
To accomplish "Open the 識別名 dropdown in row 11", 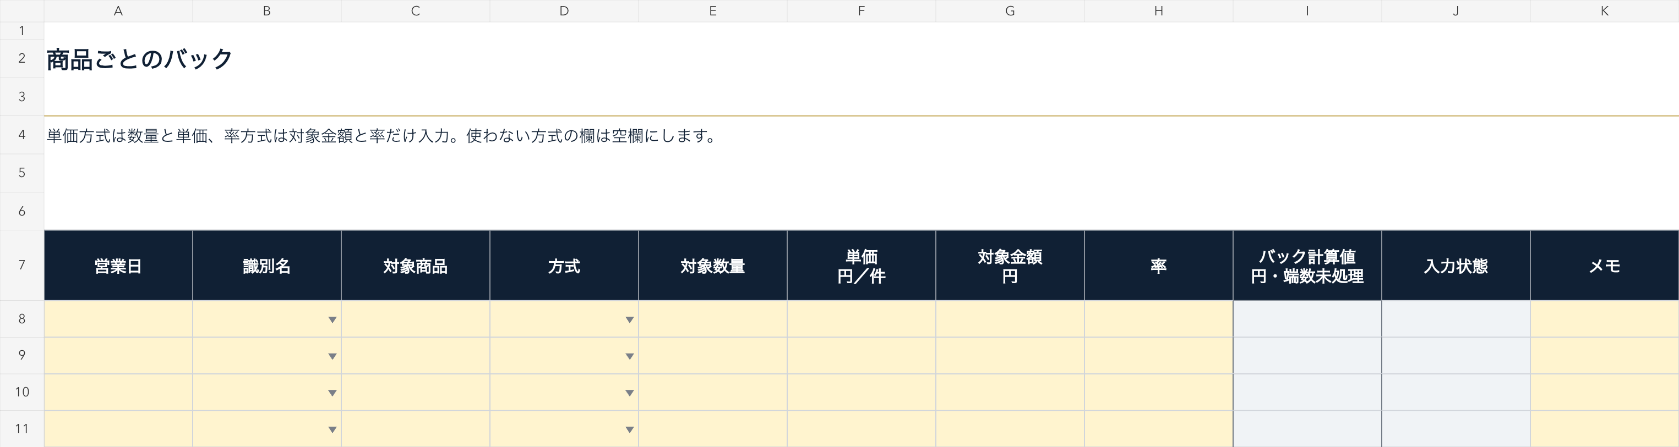I will pyautogui.click(x=332, y=429).
